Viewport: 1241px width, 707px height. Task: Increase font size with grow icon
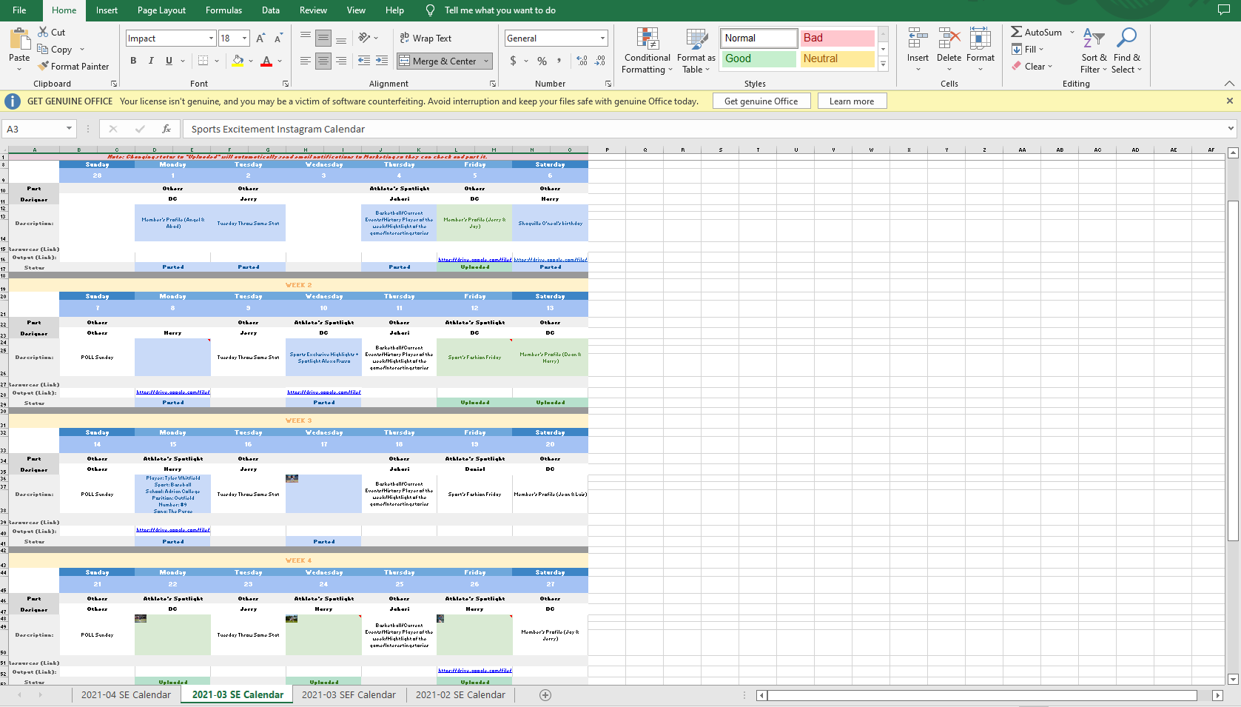260,38
